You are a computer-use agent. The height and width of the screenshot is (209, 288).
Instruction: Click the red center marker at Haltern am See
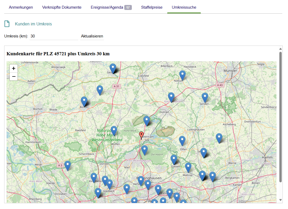tap(142, 135)
